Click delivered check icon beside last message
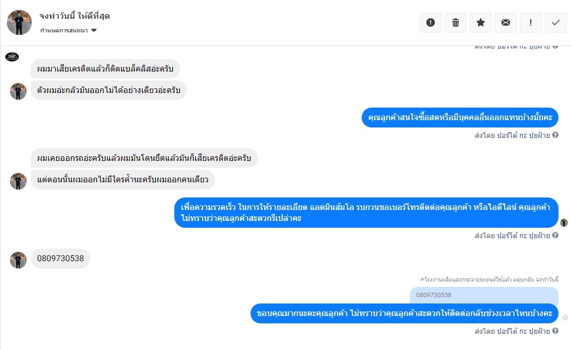The height and width of the screenshot is (350, 571). 565,318
